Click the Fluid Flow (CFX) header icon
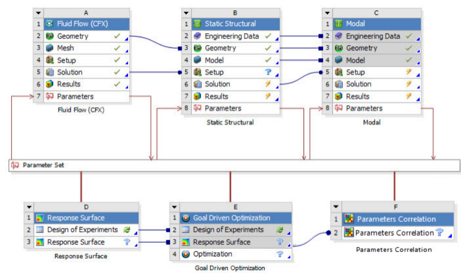The height and width of the screenshot is (280, 461). [50, 24]
